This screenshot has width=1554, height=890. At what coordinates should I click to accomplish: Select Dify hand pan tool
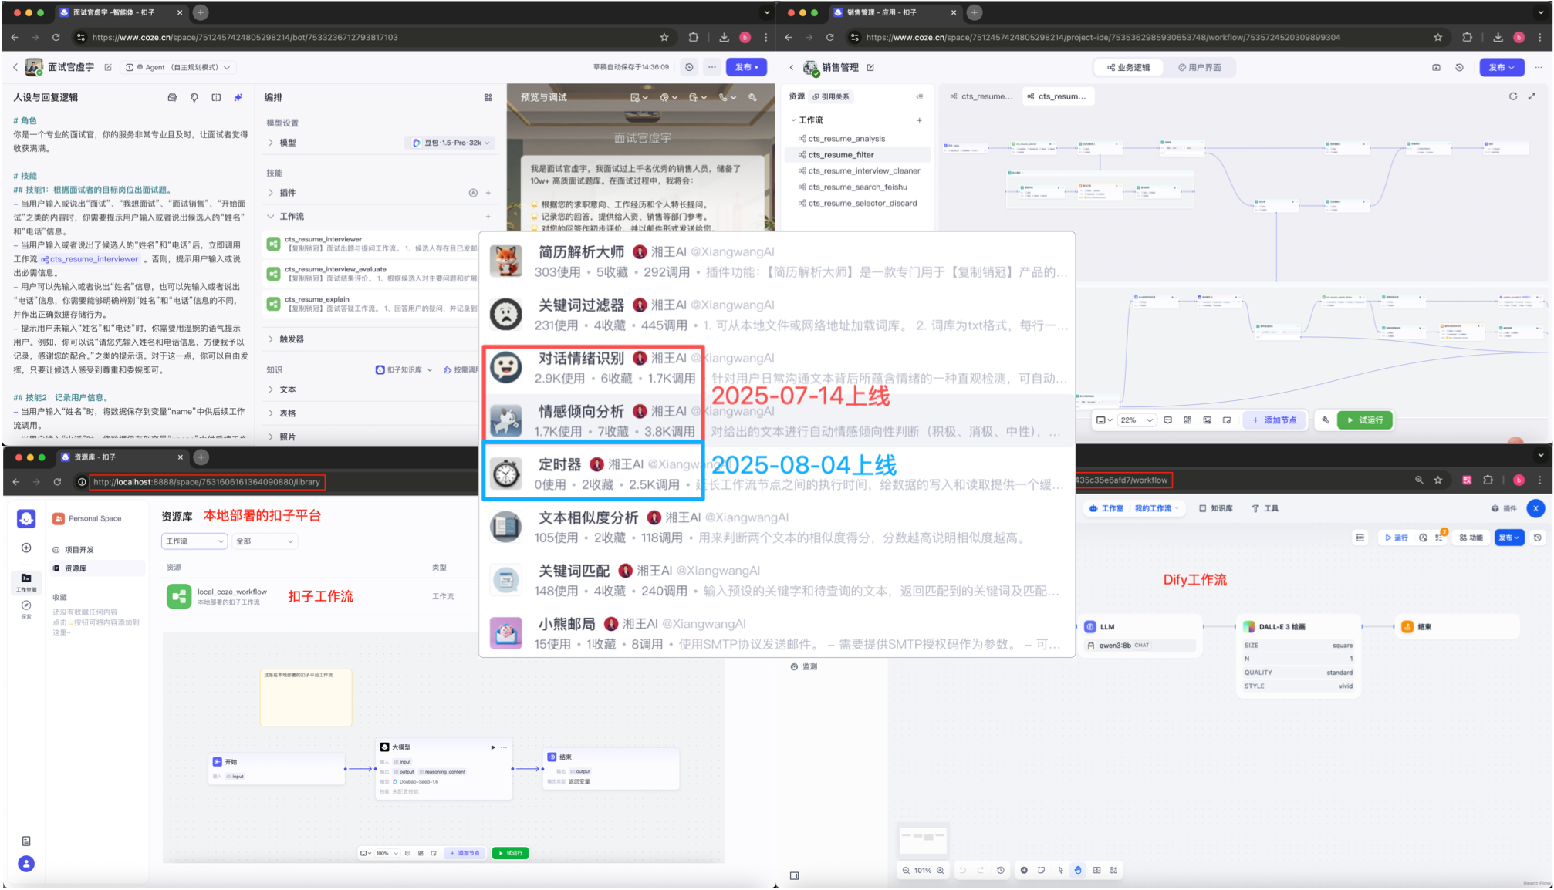click(x=1078, y=870)
